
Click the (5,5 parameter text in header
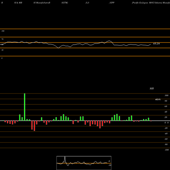(x=87, y=3)
